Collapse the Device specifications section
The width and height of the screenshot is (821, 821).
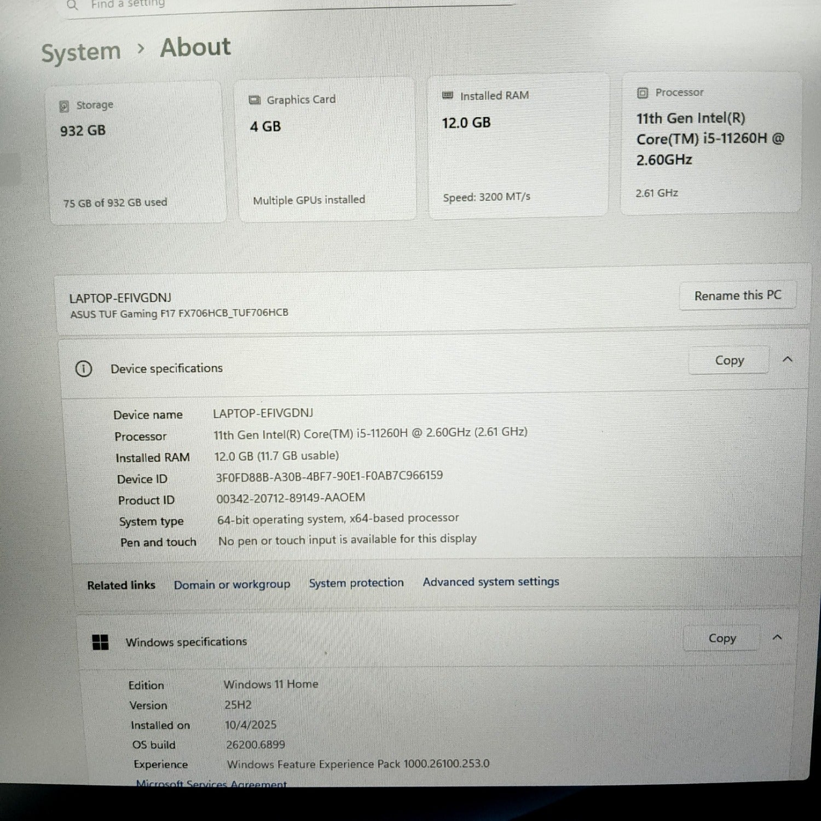click(x=788, y=359)
